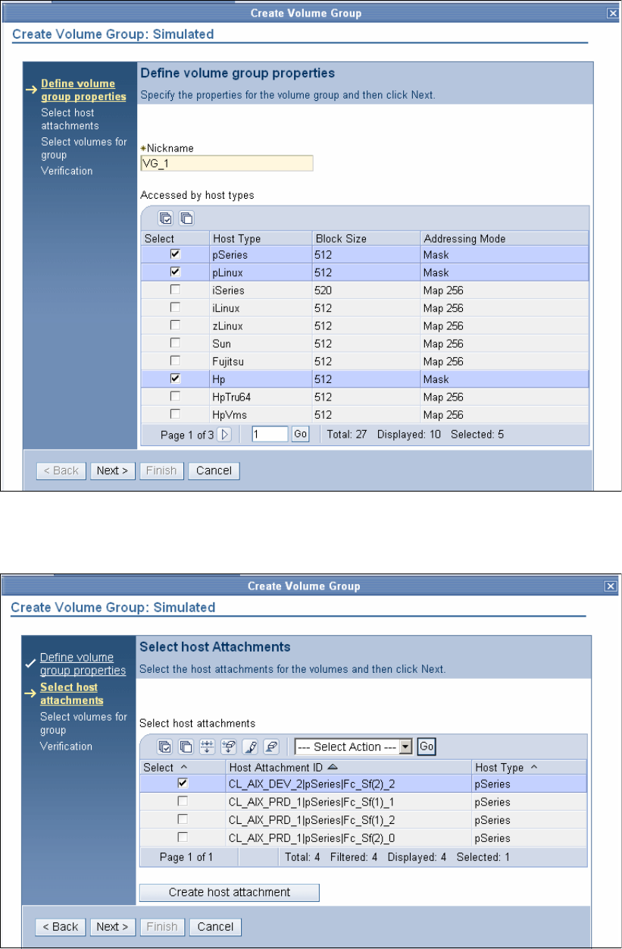Click Deselect All icon in host attachments toolbar
622x949 pixels.
coord(186,746)
